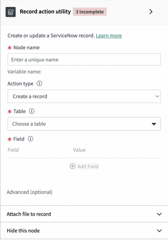
Task: Expand the 'Attach file to record' section
Action: point(84,214)
